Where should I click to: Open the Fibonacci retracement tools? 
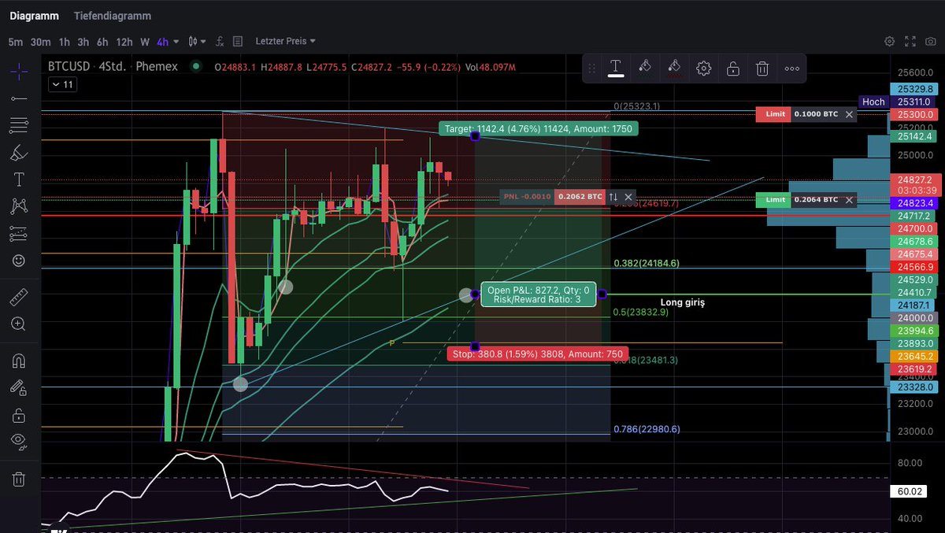(20, 125)
